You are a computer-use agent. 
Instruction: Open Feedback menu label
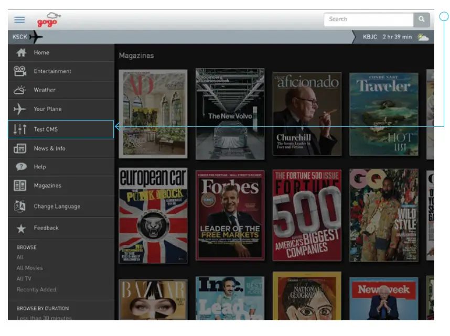(x=46, y=228)
